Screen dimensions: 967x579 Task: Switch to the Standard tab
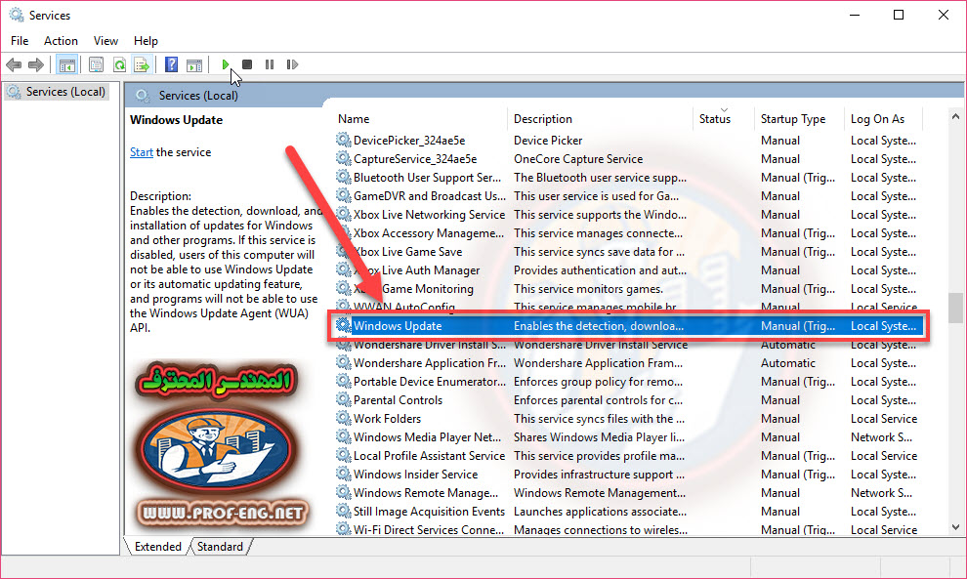(220, 547)
